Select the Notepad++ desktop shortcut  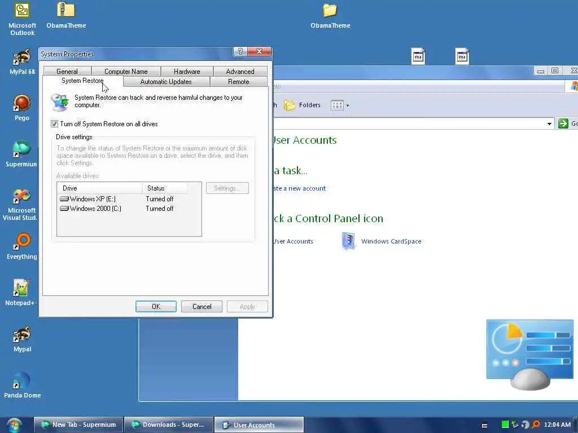pos(21,293)
